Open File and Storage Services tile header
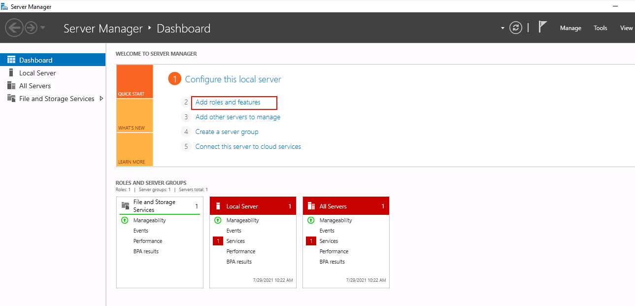This screenshot has width=635, height=306. (x=160, y=206)
